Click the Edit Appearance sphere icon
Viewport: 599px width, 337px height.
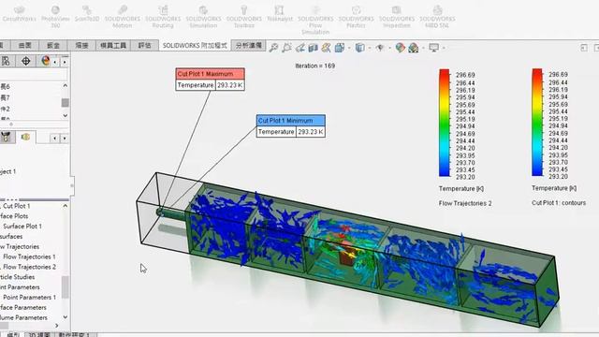point(400,48)
